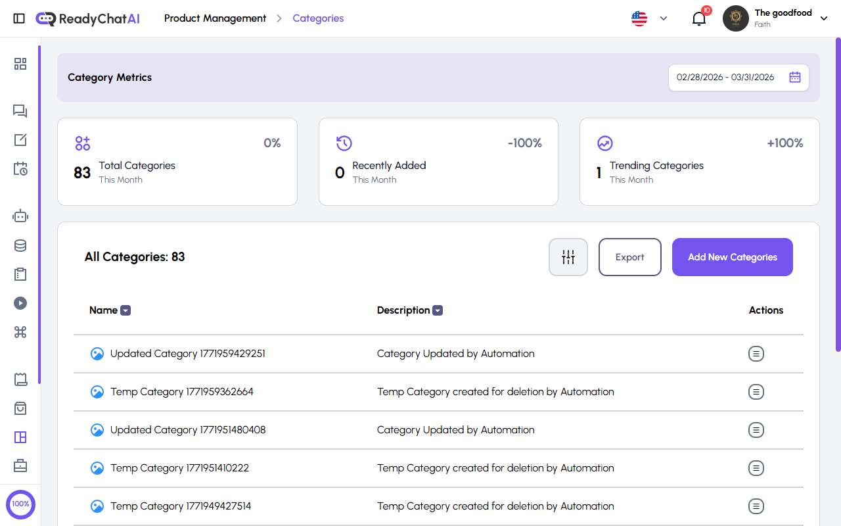Toggle the sidebar collapse icon
The image size is (841, 526).
tap(19, 18)
